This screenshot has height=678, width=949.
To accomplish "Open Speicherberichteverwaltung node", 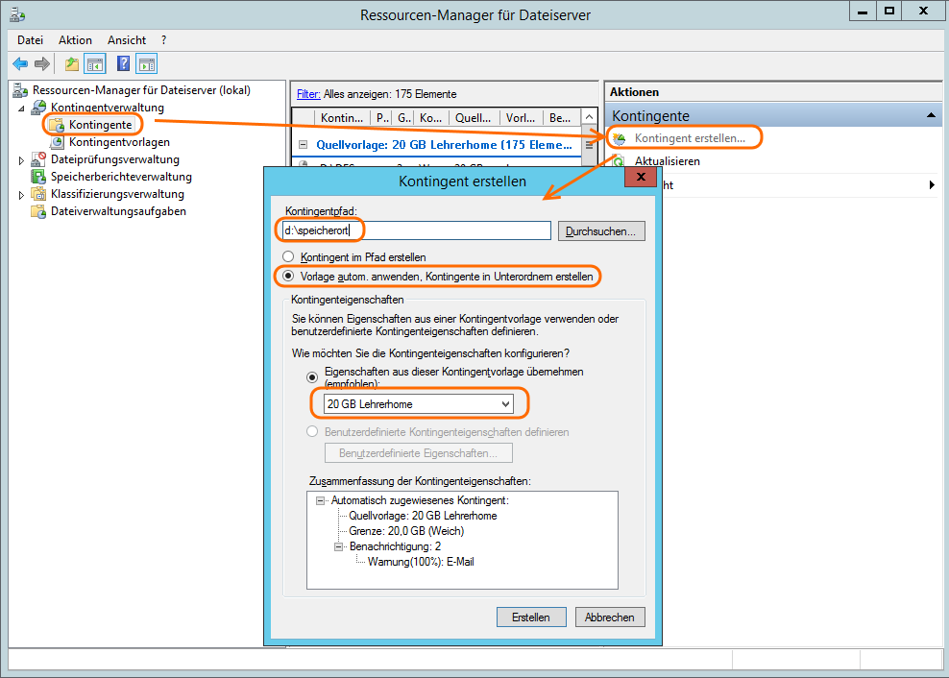I will (x=121, y=177).
